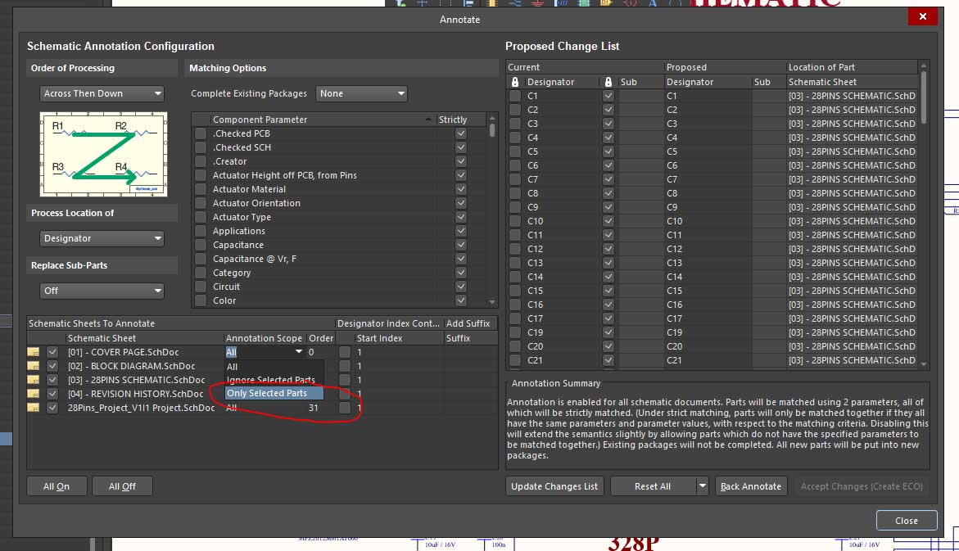959x551 pixels.
Task: Click the COVER PAGE sheet document icon
Action: tap(34, 352)
